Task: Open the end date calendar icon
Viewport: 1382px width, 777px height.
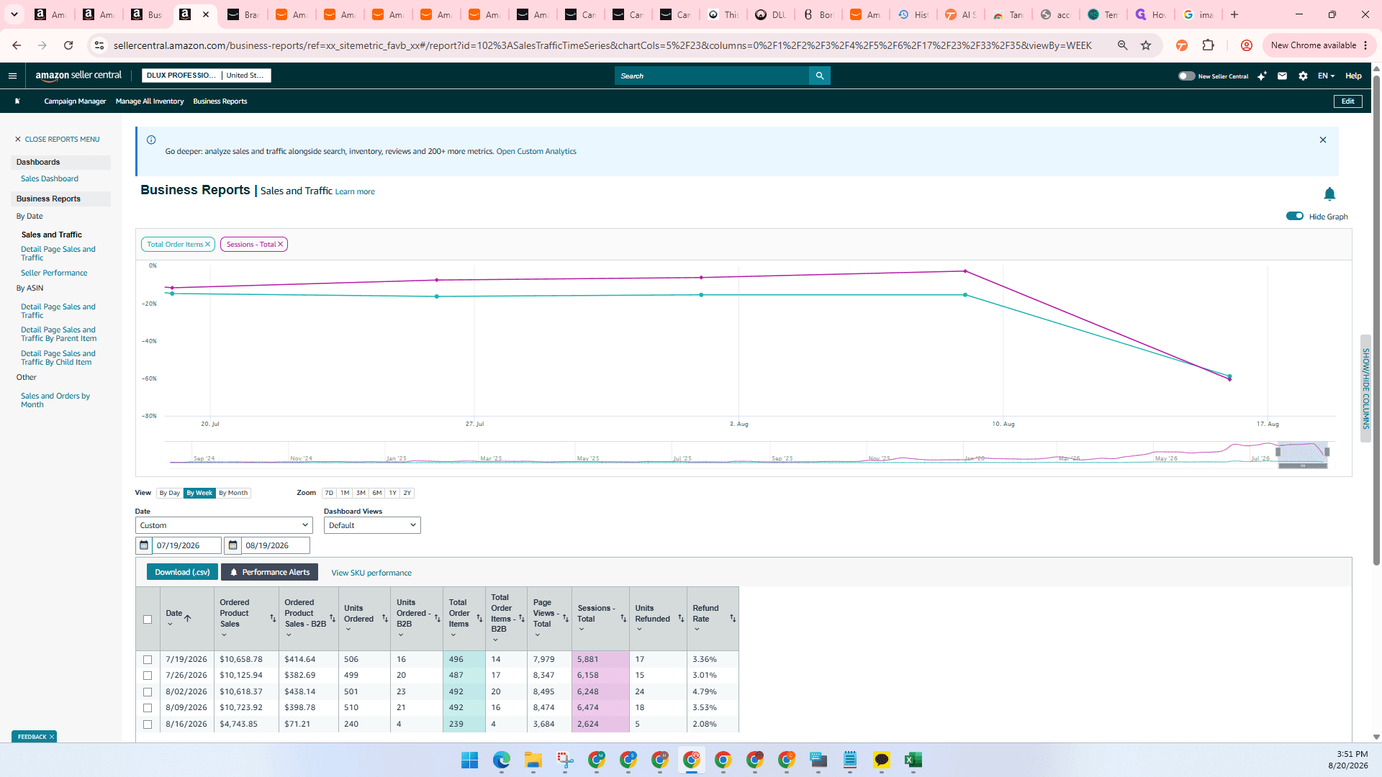Action: point(232,545)
